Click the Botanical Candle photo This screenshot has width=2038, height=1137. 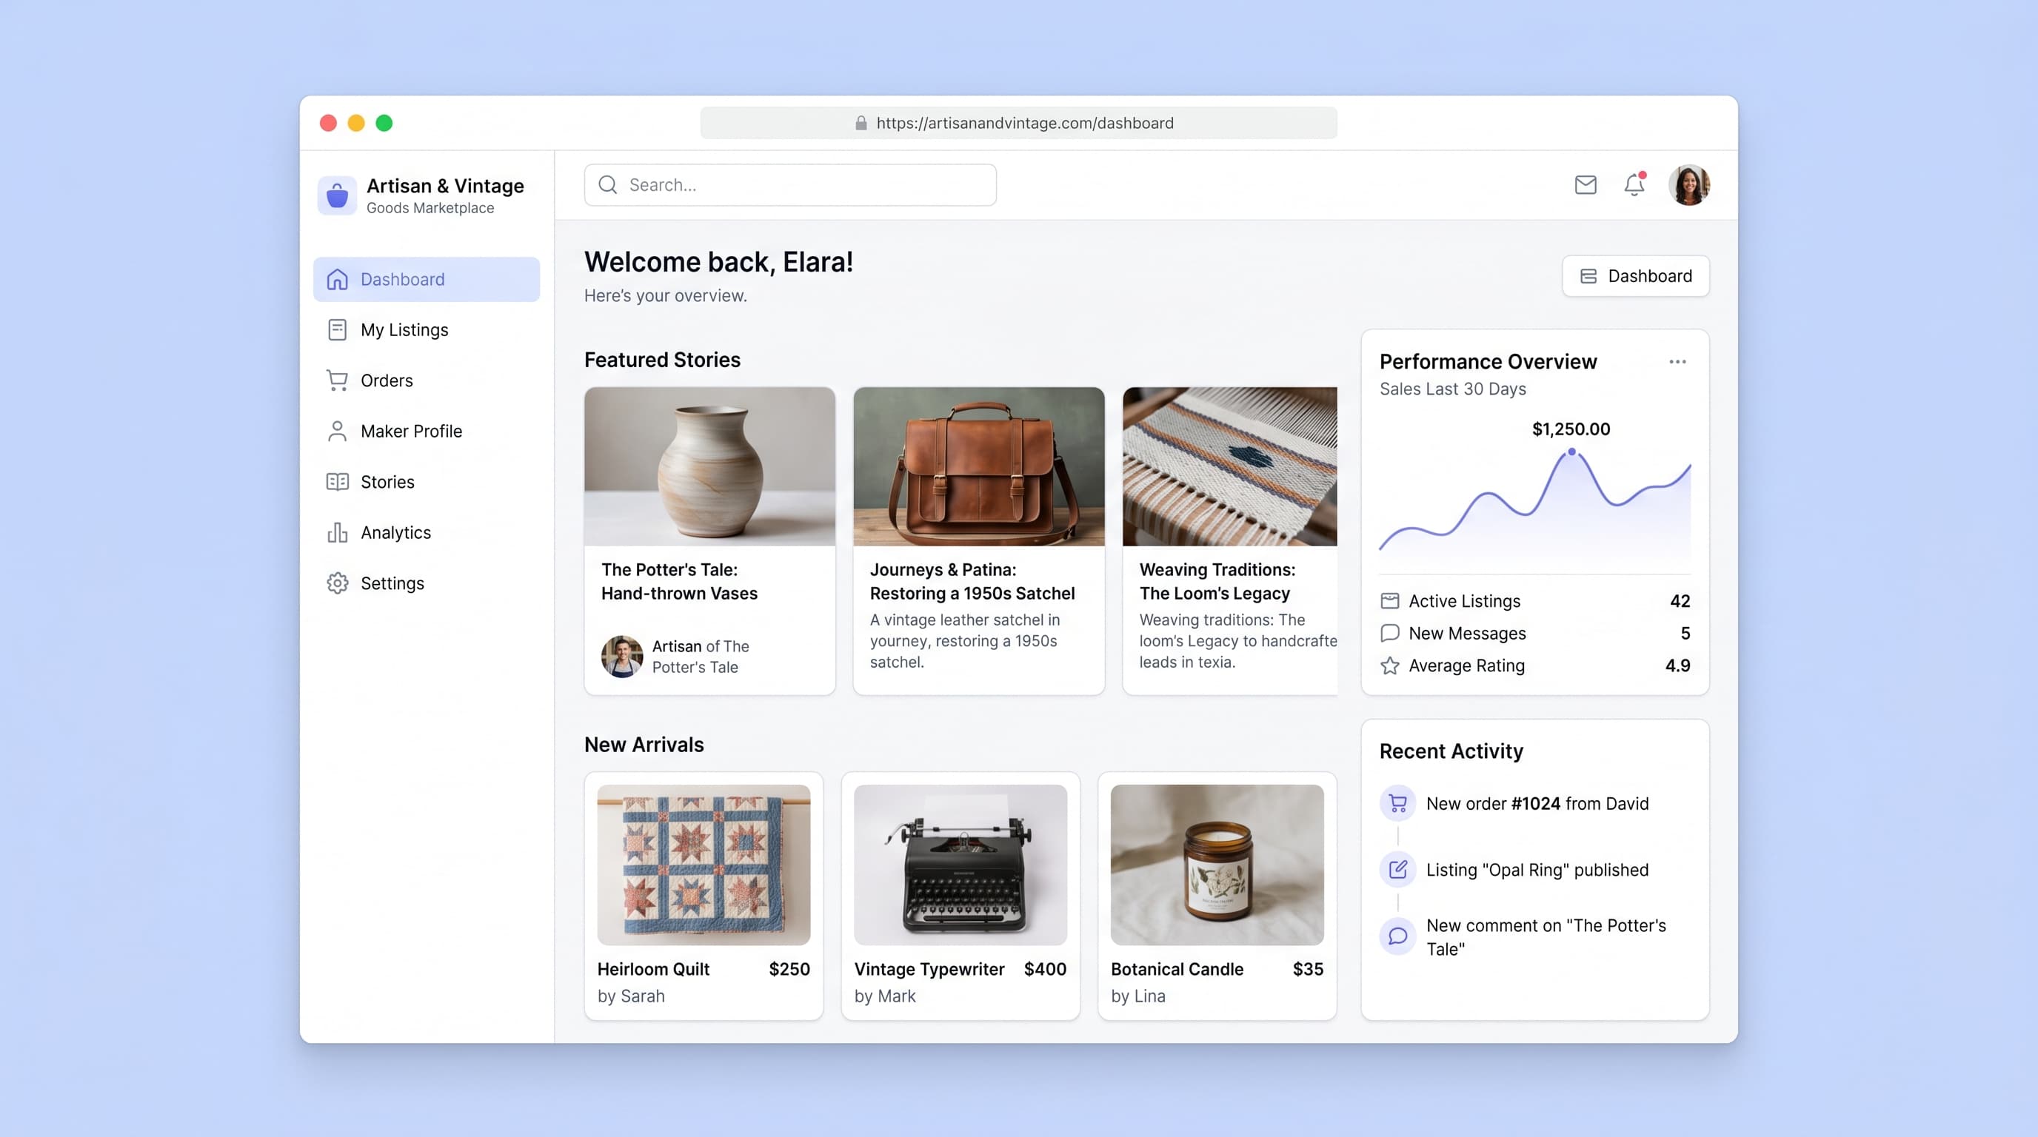[1217, 865]
